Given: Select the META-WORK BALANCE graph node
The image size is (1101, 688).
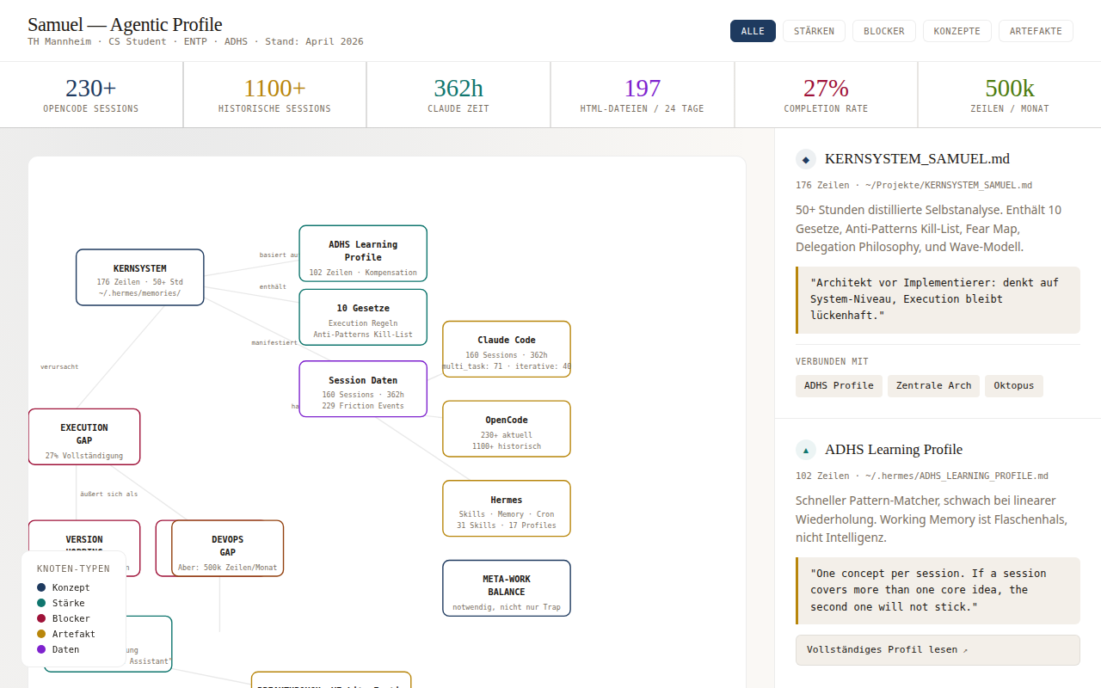Looking at the screenshot, I should (507, 588).
